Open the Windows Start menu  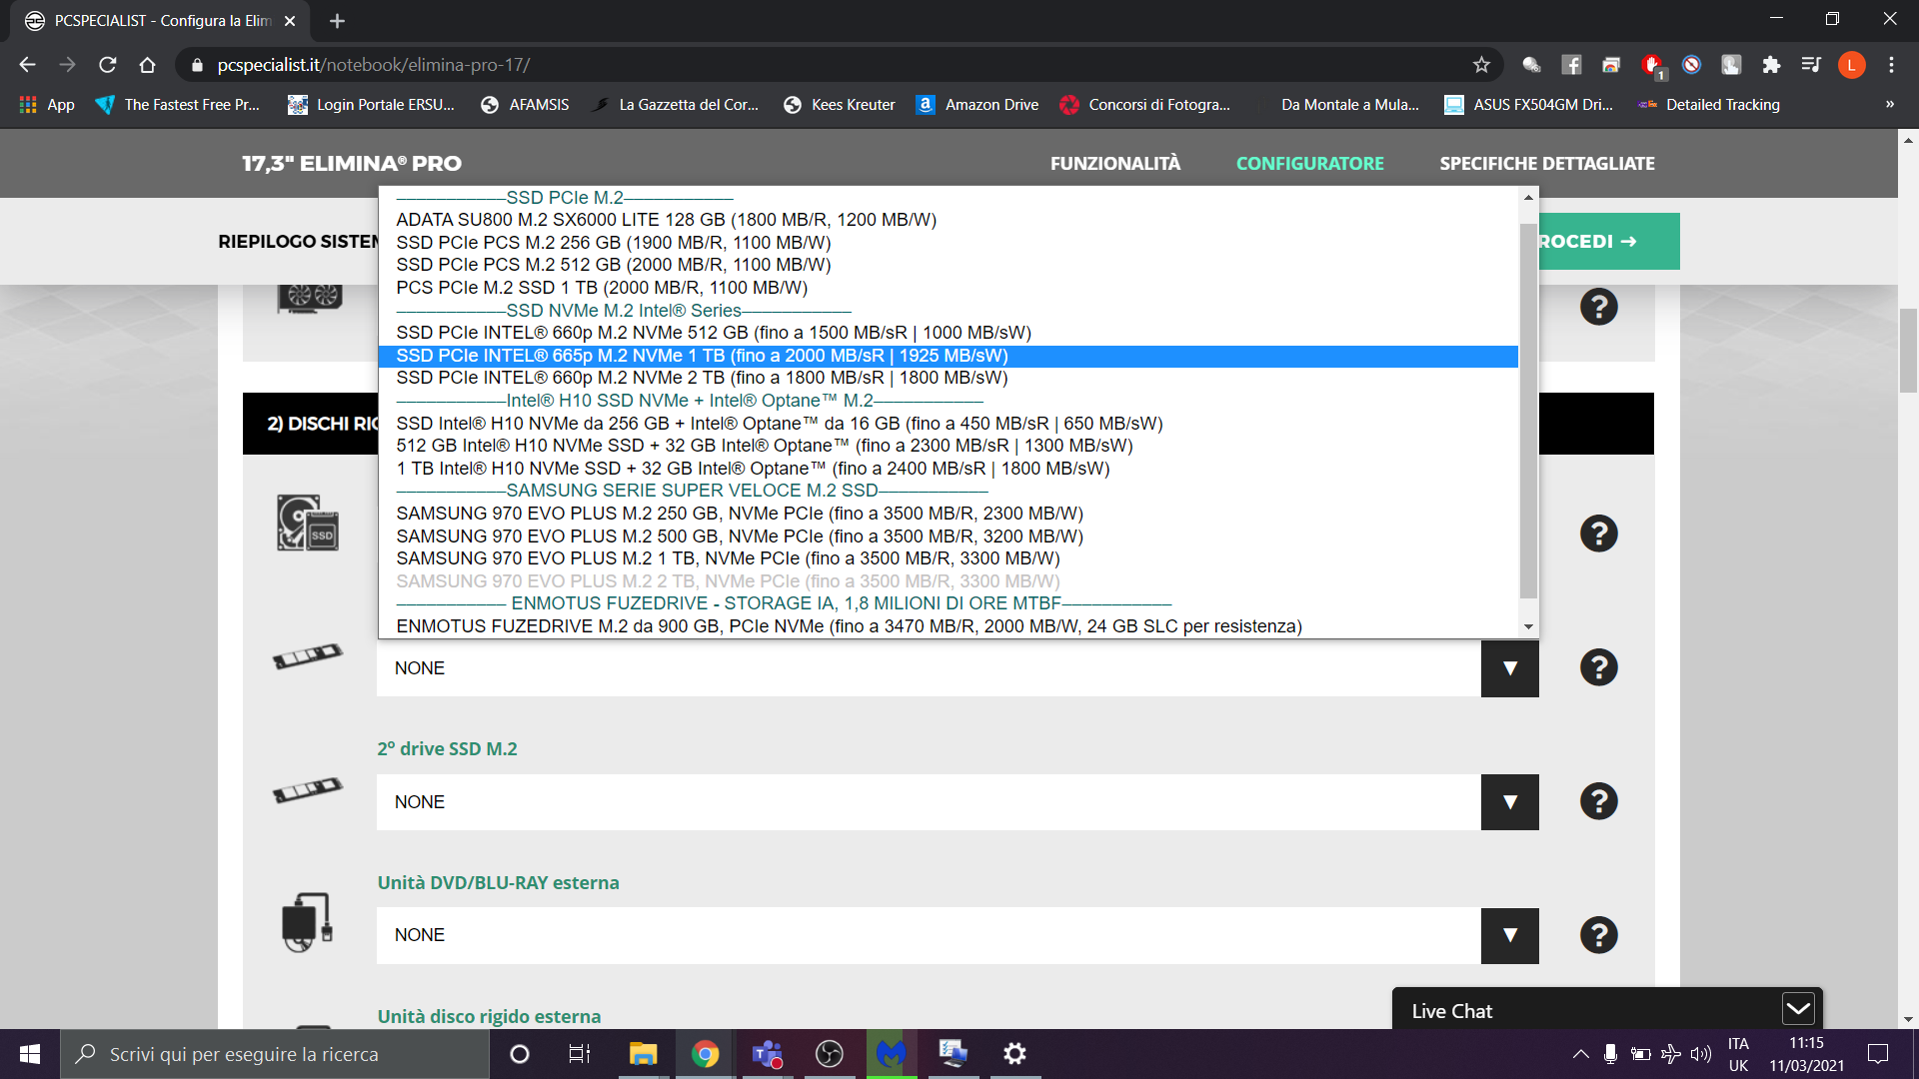click(x=30, y=1054)
